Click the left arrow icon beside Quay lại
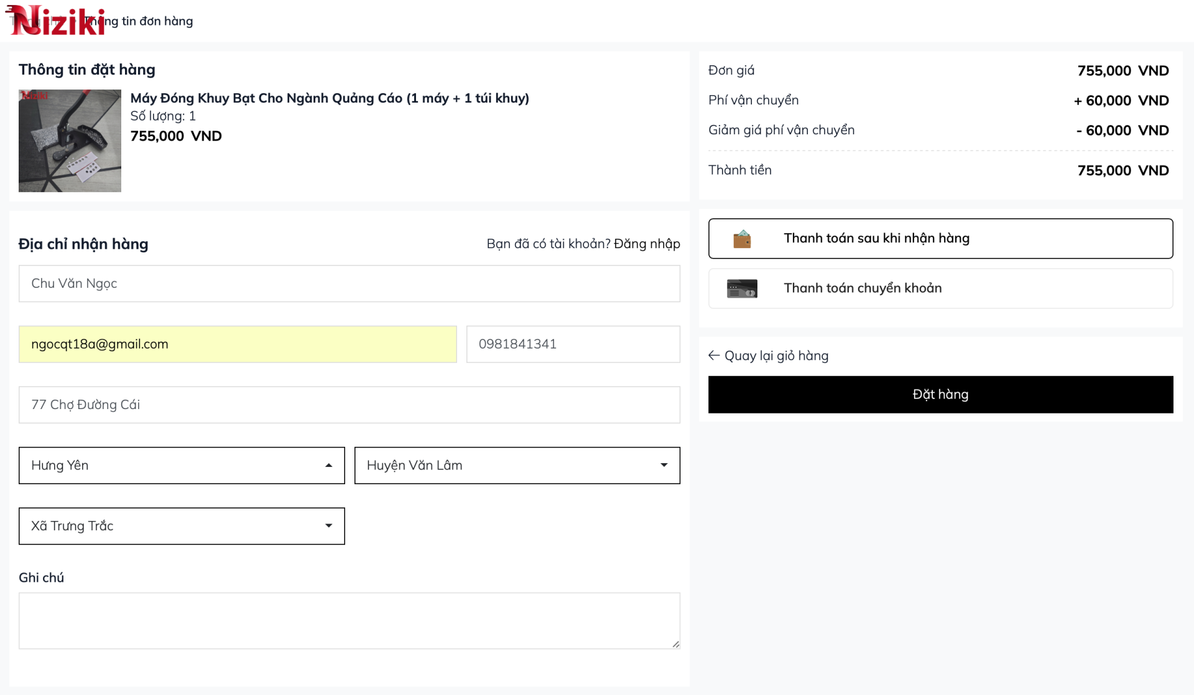This screenshot has height=695, width=1194. pyautogui.click(x=714, y=356)
